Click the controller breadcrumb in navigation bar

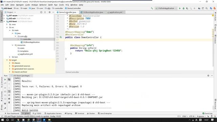[x=58, y=8]
